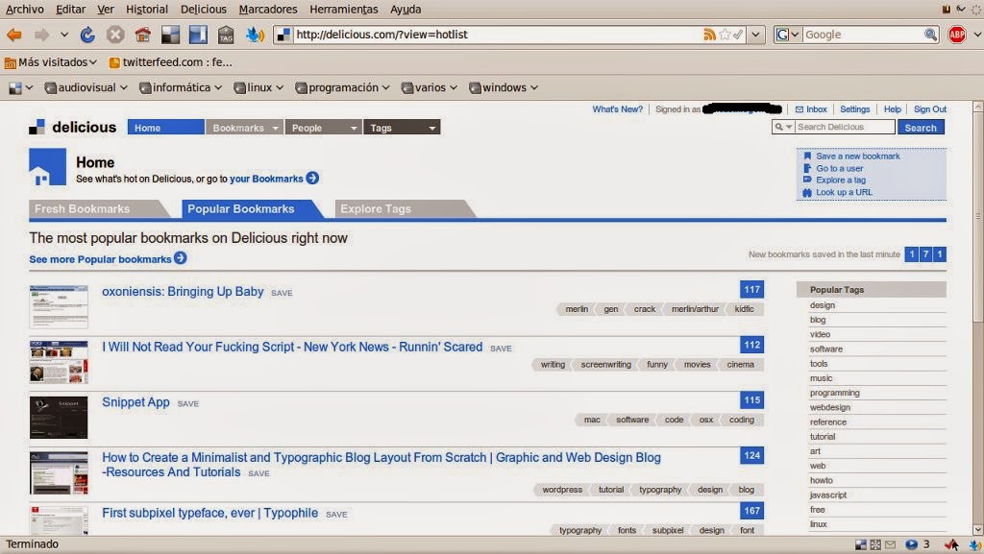
Task: Click the status bar blue bubble icon
Action: (x=911, y=544)
